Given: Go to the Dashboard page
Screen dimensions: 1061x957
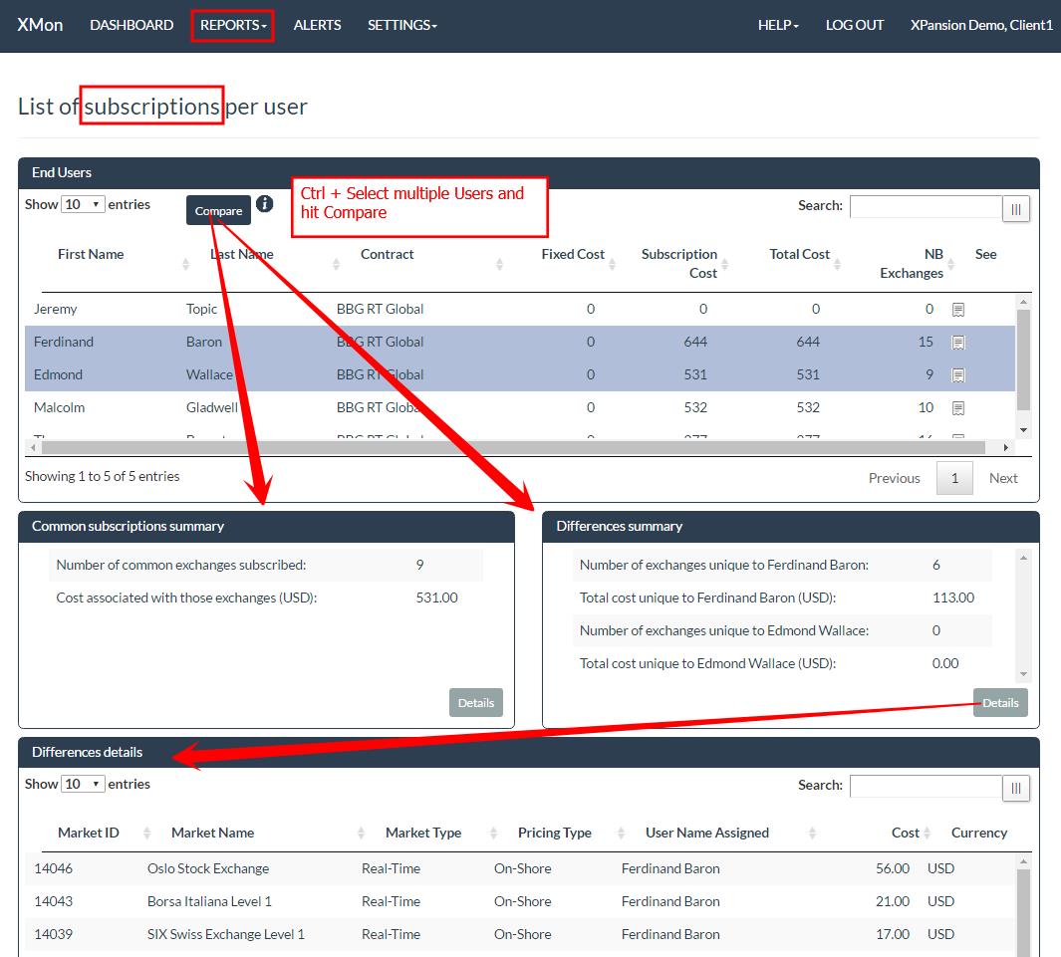Looking at the screenshot, I should click(x=132, y=25).
